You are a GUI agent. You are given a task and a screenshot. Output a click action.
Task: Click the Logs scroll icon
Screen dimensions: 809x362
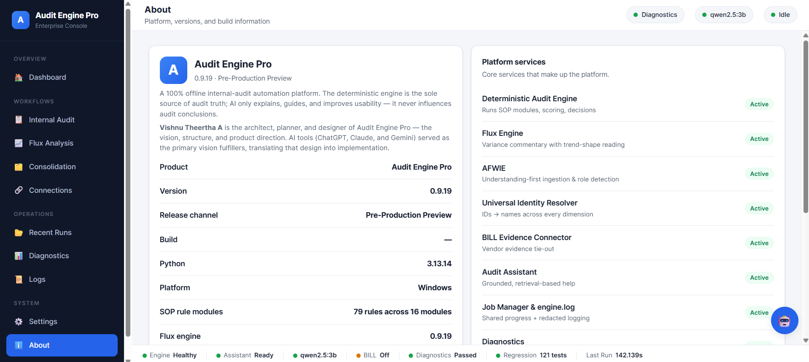19,279
